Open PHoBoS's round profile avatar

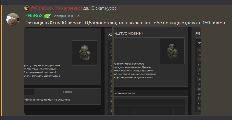(x=13, y=19)
